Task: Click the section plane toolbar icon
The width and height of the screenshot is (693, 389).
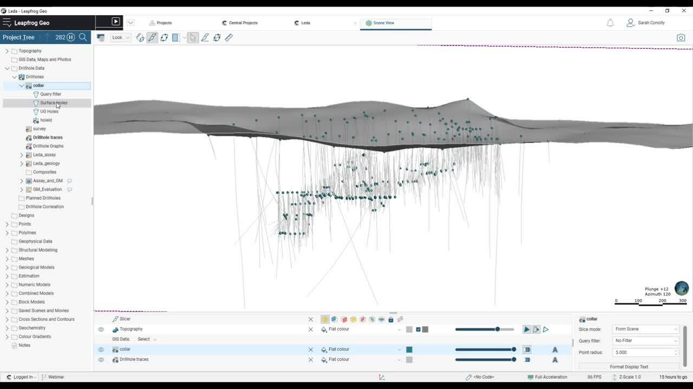Action: pyautogui.click(x=176, y=37)
